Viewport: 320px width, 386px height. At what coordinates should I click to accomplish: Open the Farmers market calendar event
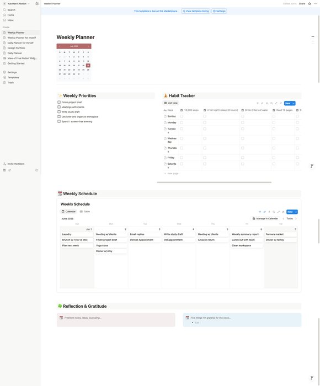pos(281,234)
